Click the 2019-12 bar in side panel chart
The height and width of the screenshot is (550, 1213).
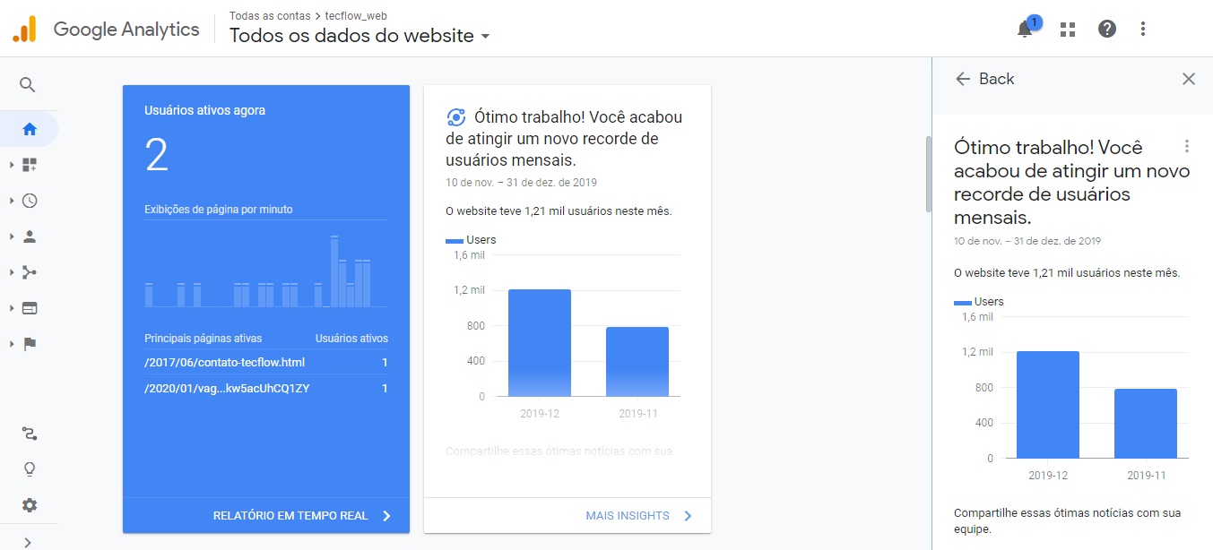(x=1048, y=405)
